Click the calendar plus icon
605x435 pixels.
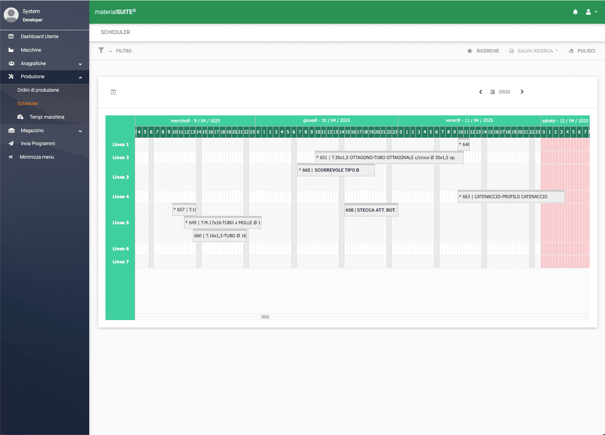pyautogui.click(x=113, y=92)
